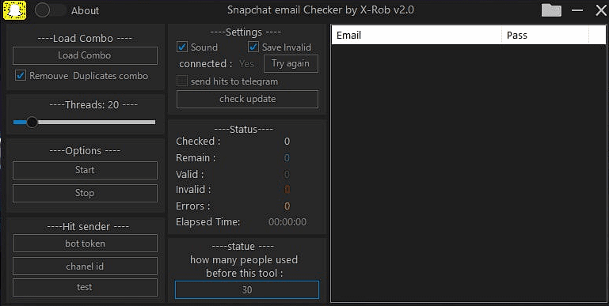609x306 pixels.
Task: Open the folder icon in title bar
Action: tap(551, 10)
